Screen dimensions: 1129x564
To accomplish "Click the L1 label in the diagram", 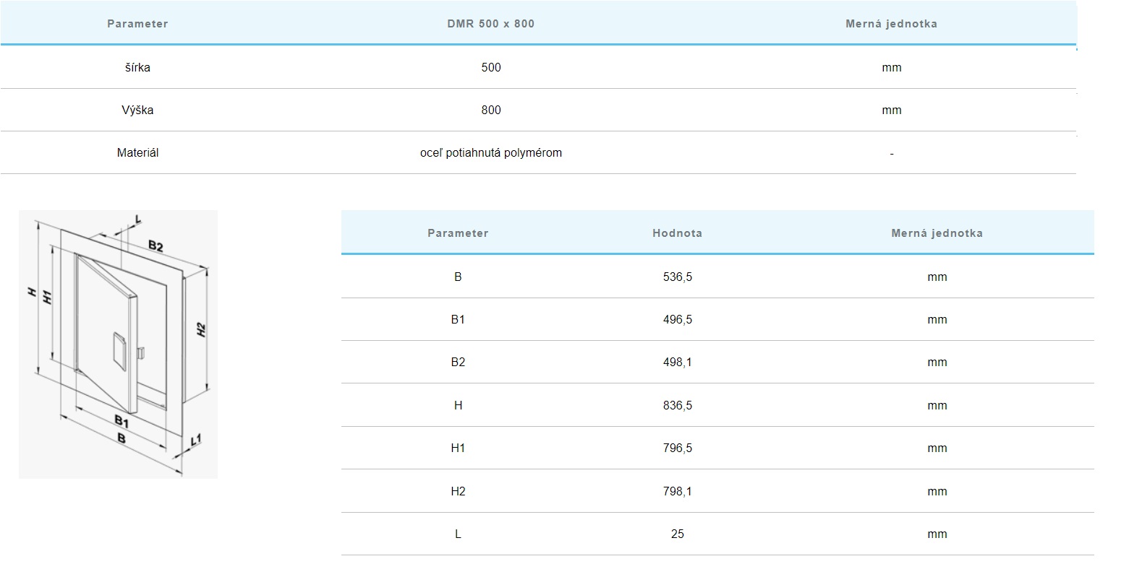I will click(x=196, y=441).
